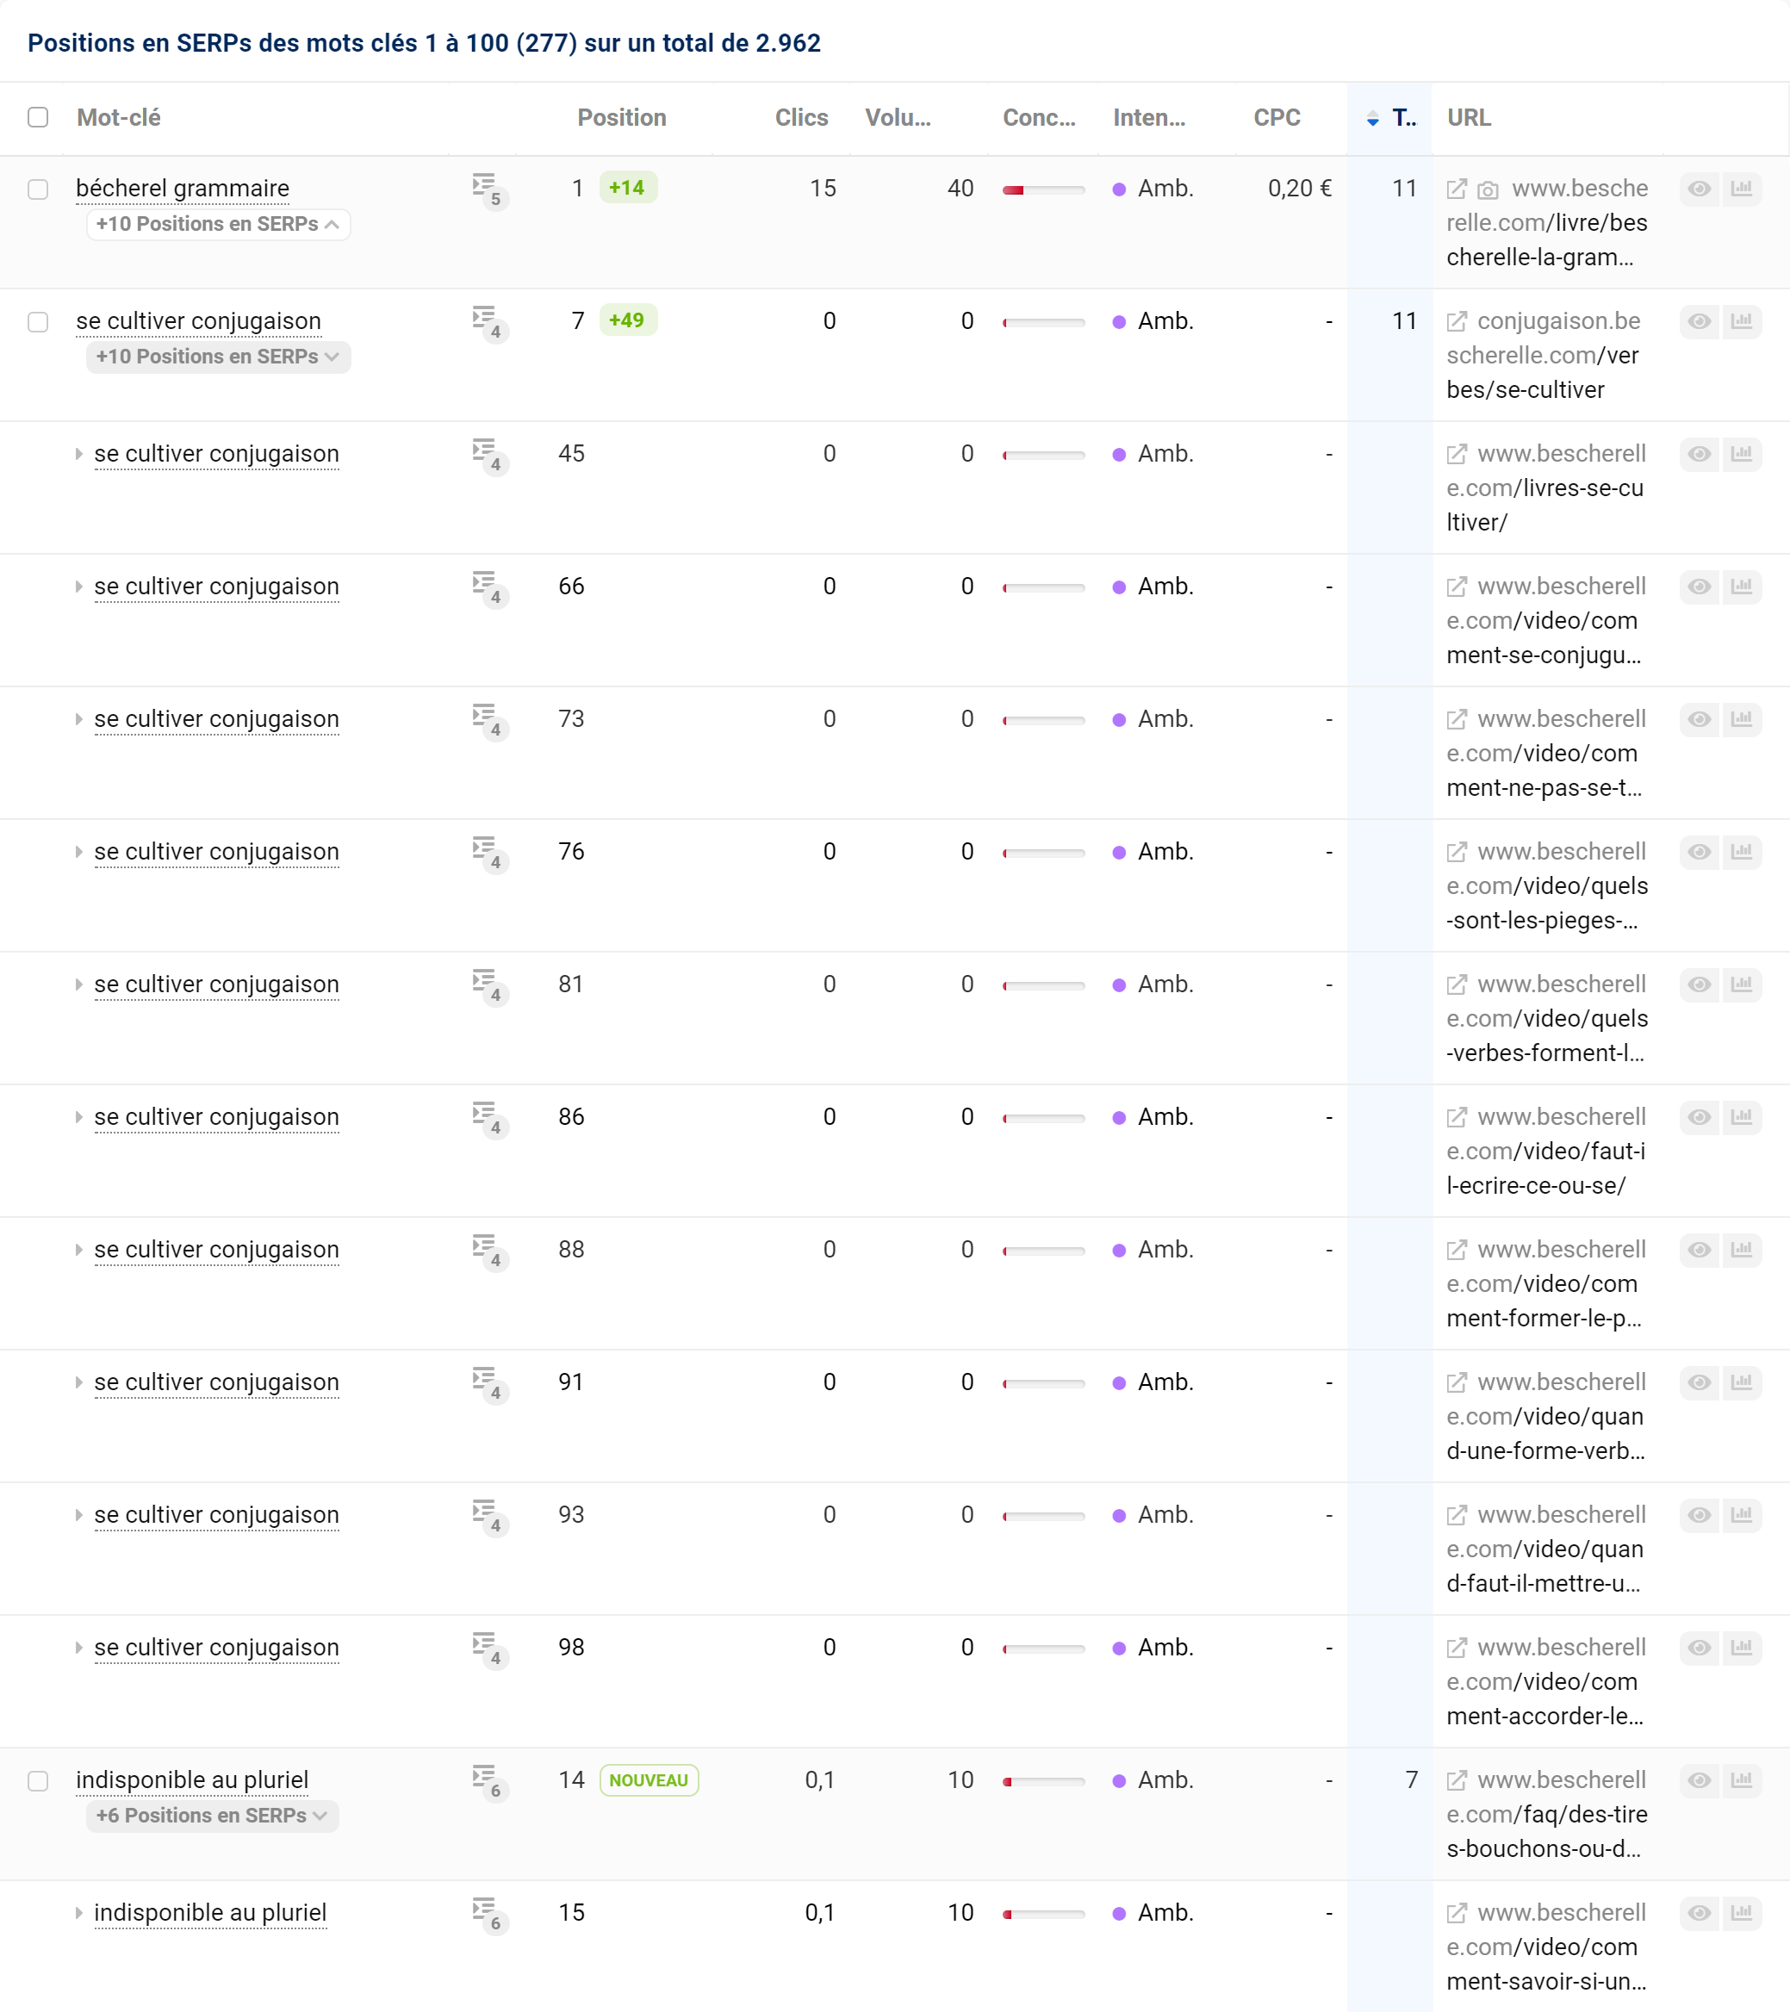Toggle eye icon on bécherel grammaire row

(x=1700, y=188)
